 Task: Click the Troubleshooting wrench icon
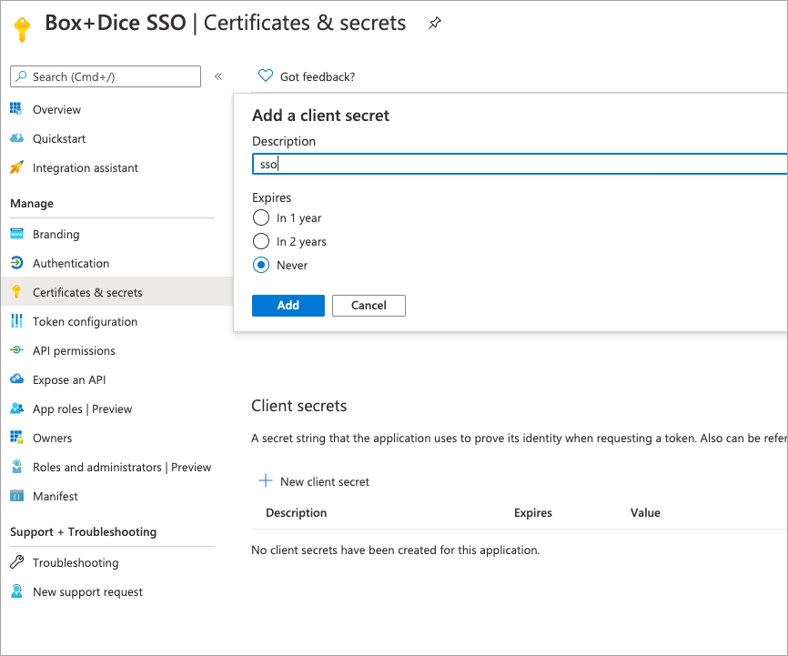tap(16, 562)
